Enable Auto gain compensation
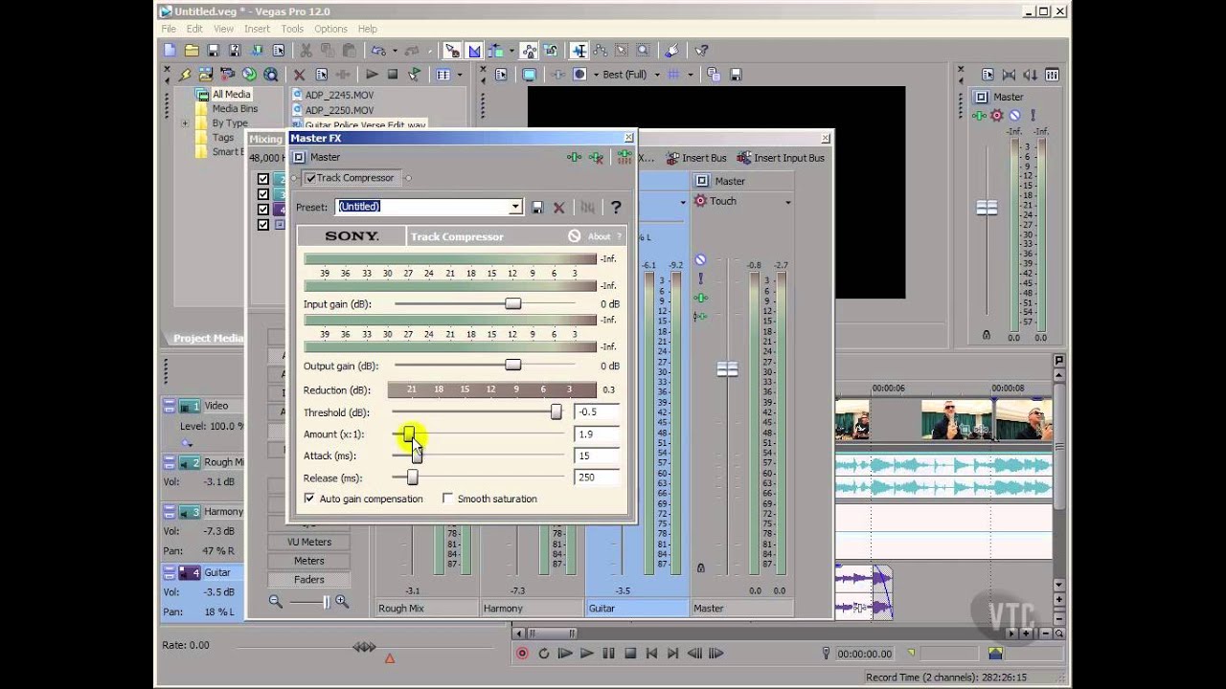This screenshot has width=1226, height=689. (x=309, y=498)
